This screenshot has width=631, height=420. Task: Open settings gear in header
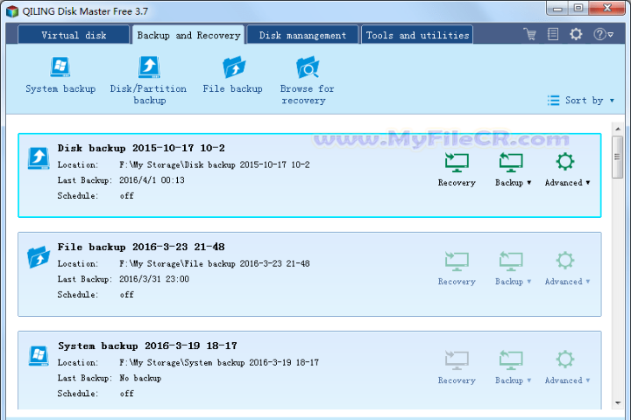576,34
